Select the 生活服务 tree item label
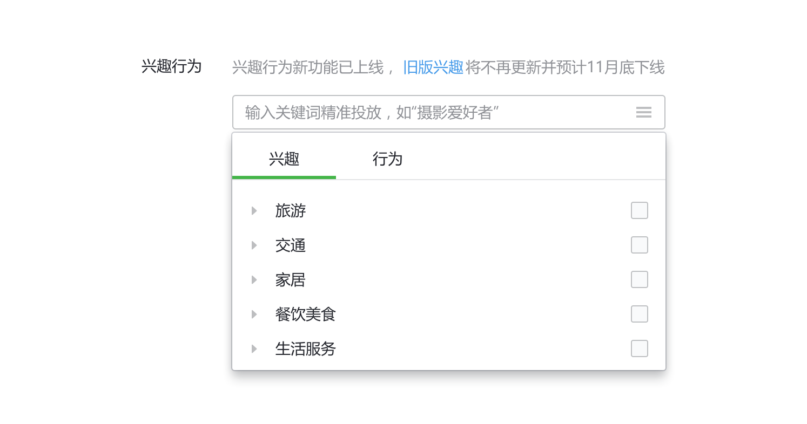Screen dimensions: 807x424 (306, 348)
